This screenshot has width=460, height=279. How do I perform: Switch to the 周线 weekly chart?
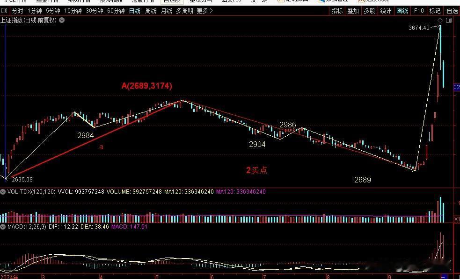tap(151, 11)
